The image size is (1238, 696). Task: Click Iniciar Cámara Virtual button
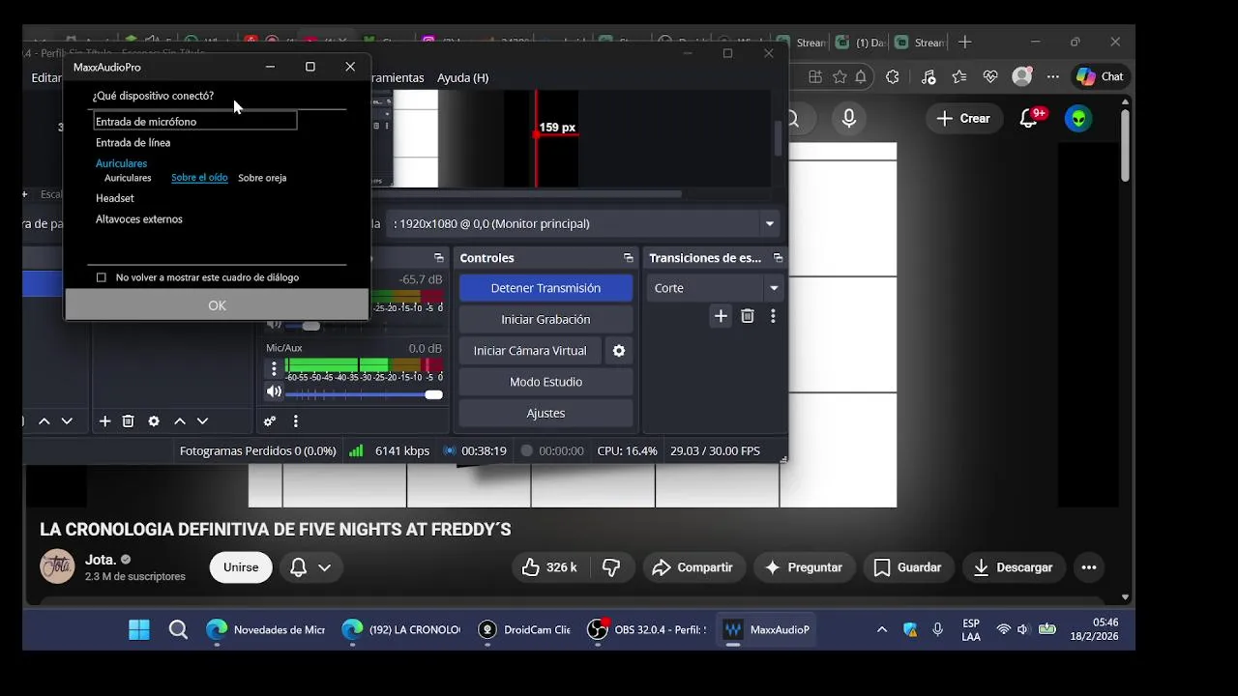530,351
